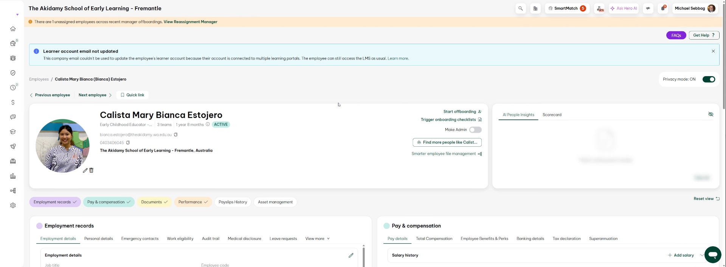Click the Add salary button
The image size is (726, 267).
click(x=681, y=255)
